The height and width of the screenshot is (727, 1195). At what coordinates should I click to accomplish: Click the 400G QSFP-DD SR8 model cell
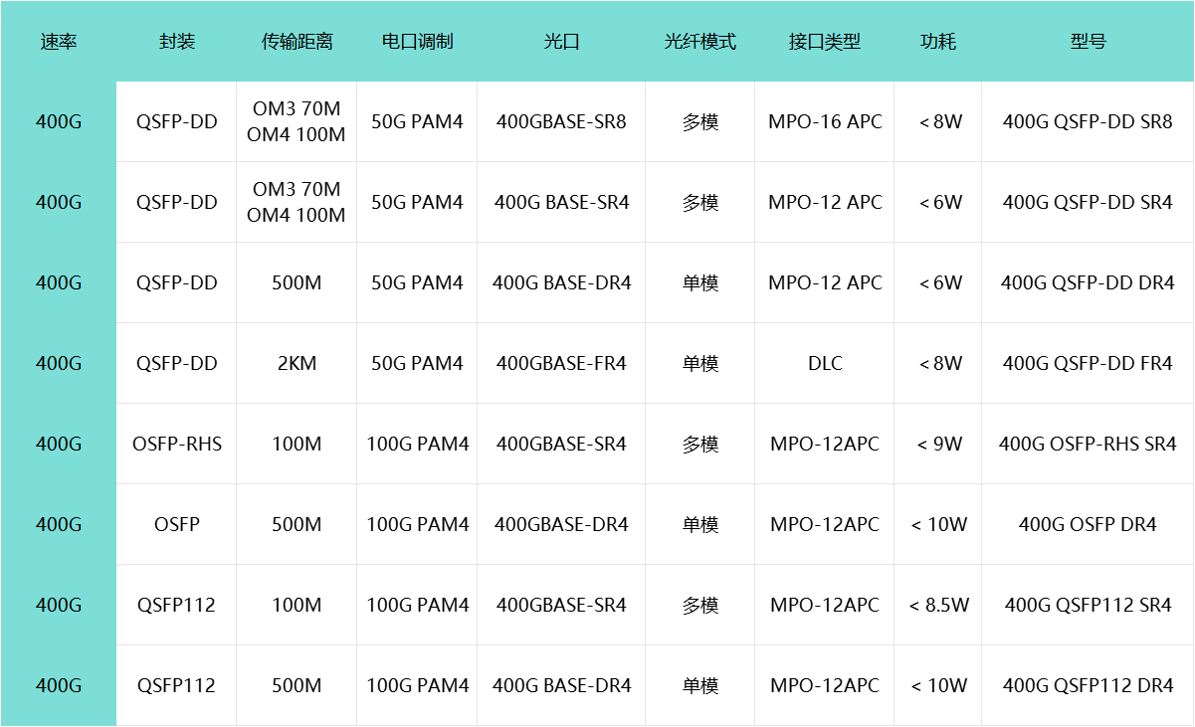[1088, 122]
